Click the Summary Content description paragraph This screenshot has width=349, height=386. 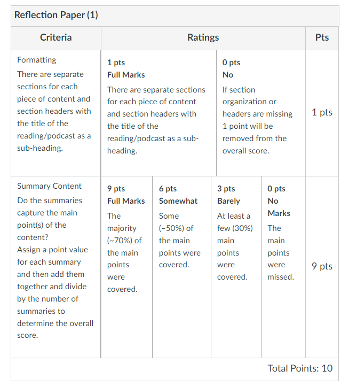[55, 268]
